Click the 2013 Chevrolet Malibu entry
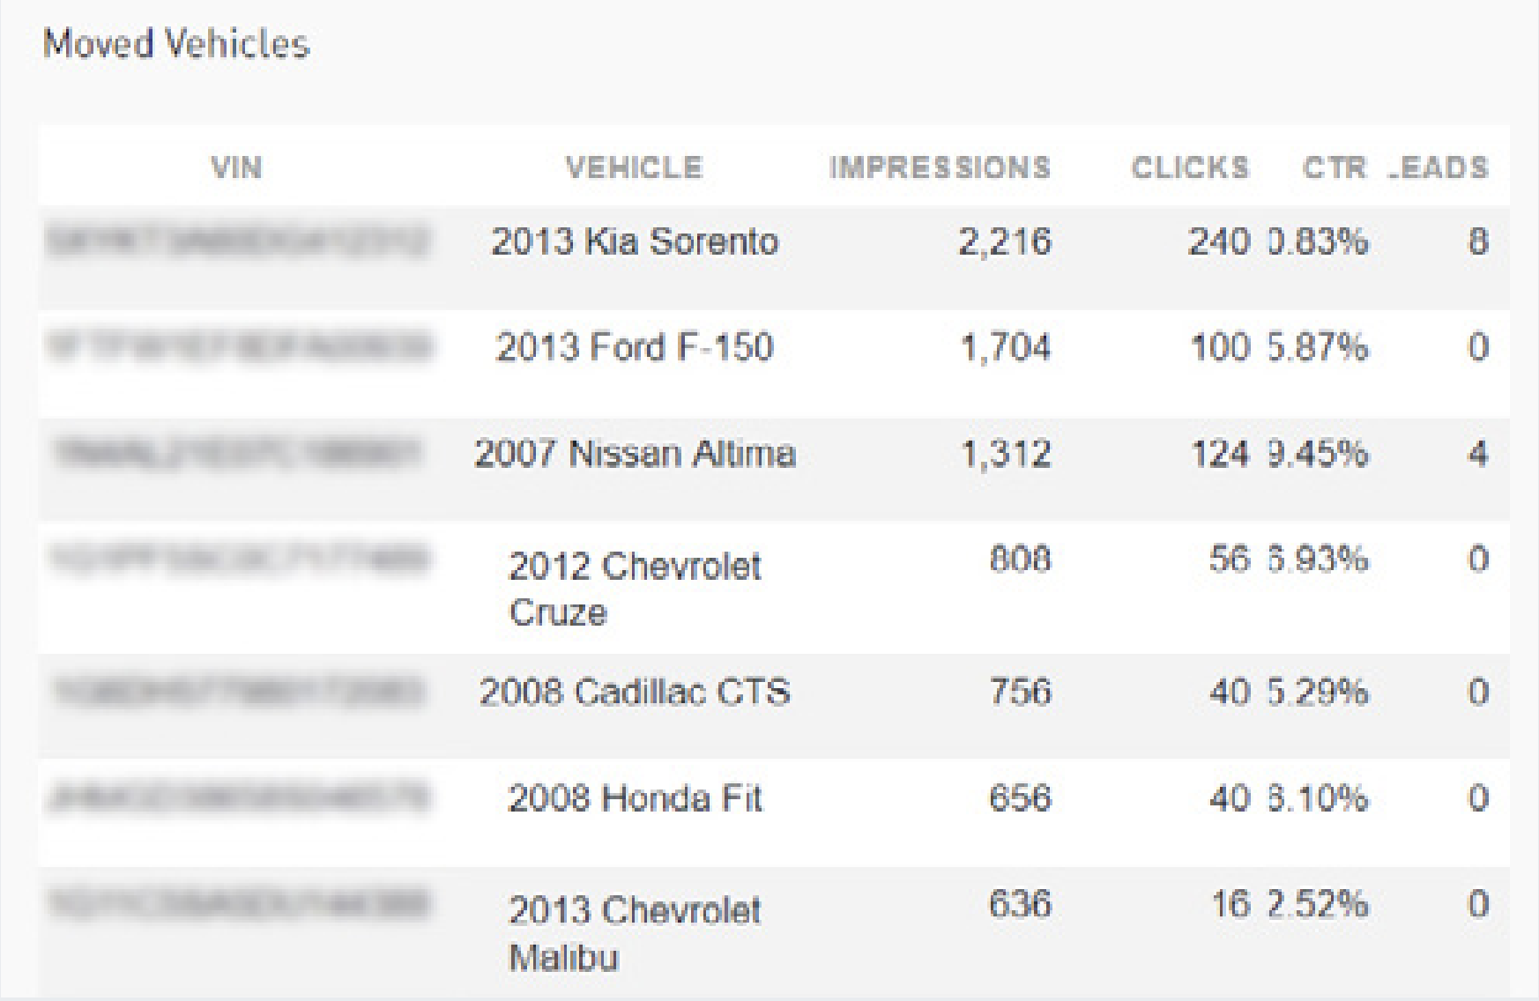Screen dimensions: 1539x1001 [x=635, y=933]
